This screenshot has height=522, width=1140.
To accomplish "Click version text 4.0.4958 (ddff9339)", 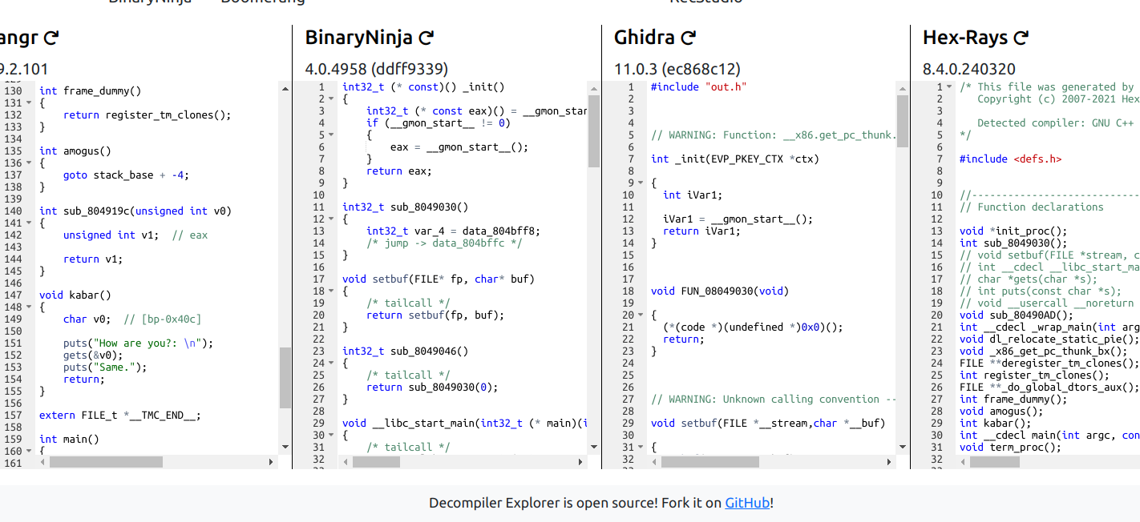I will 377,69.
